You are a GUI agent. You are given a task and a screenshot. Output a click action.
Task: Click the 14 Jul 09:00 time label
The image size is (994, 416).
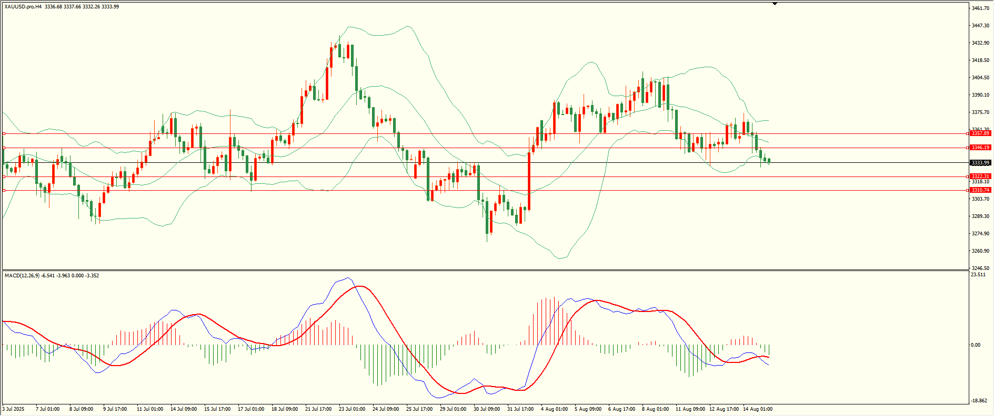tap(184, 409)
